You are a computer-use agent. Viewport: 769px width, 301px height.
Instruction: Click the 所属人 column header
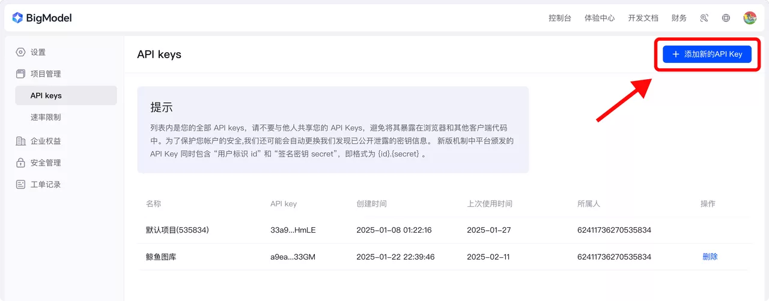tap(588, 204)
